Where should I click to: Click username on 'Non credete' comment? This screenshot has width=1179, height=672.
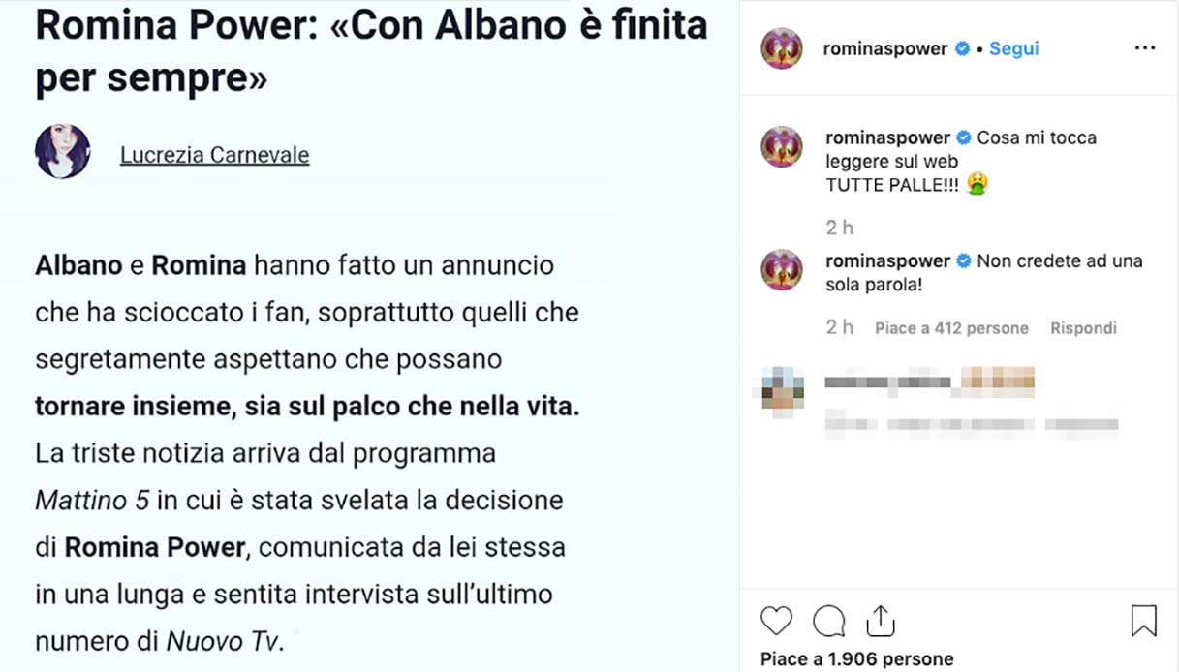coord(887,260)
